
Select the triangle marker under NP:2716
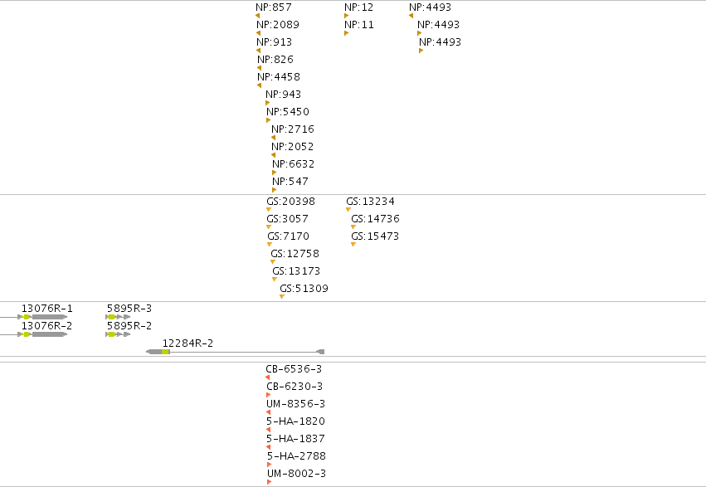click(273, 138)
